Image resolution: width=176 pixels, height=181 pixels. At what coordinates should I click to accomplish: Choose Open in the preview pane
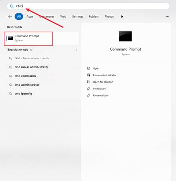[96, 68]
